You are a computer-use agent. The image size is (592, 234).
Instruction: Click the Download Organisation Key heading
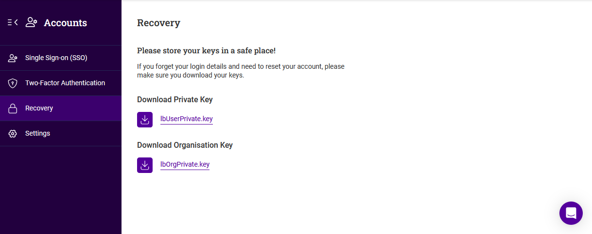[x=185, y=145]
